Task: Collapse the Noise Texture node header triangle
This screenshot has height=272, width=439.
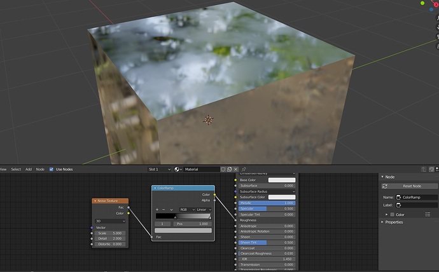Action: (95, 201)
